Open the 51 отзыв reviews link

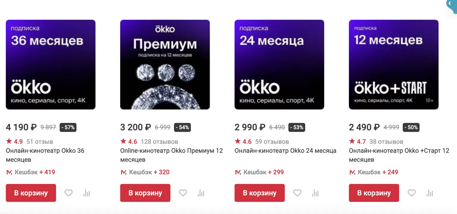tap(40, 142)
